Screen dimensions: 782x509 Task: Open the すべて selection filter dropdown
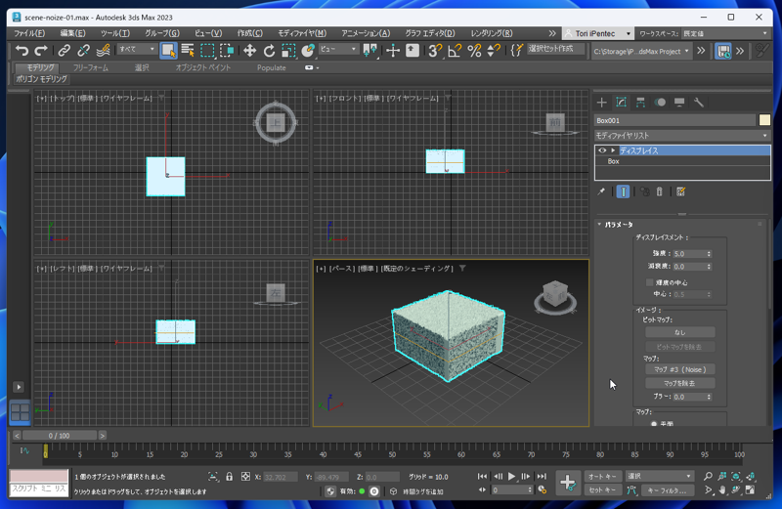pyautogui.click(x=137, y=49)
